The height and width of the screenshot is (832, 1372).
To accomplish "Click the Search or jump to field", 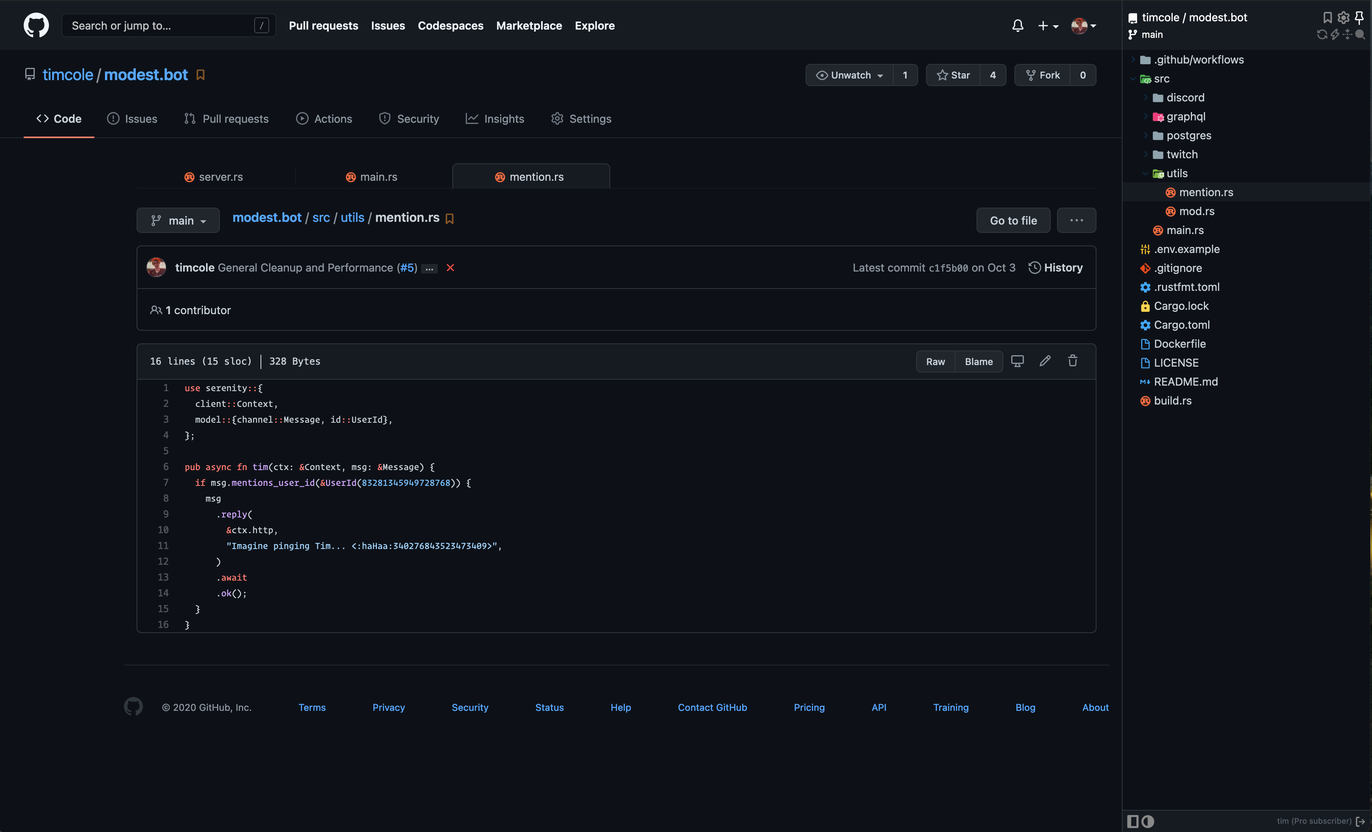I will 161,26.
